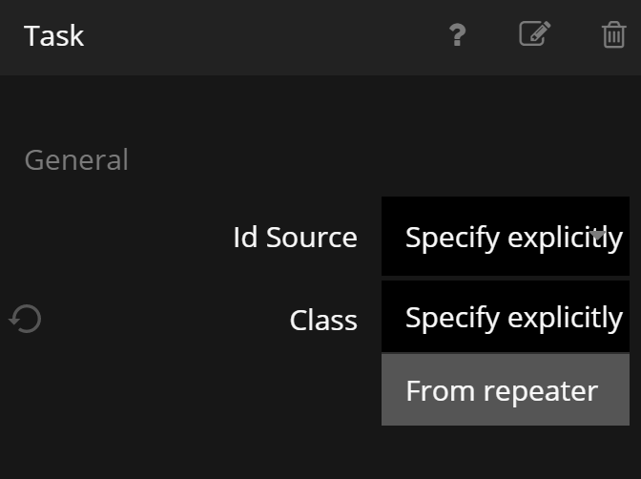Image resolution: width=641 pixels, height=479 pixels.
Task: Click empty space left of Id Source label
Action: [114, 238]
